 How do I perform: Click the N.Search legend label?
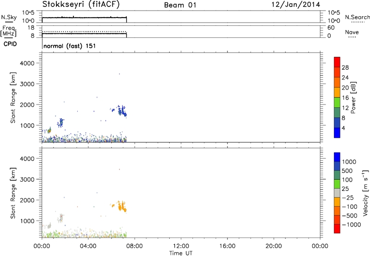tap(357, 17)
